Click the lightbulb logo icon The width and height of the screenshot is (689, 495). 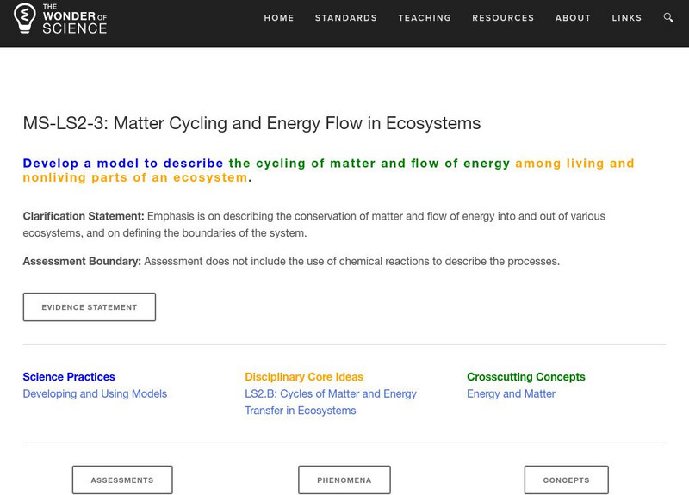24,18
